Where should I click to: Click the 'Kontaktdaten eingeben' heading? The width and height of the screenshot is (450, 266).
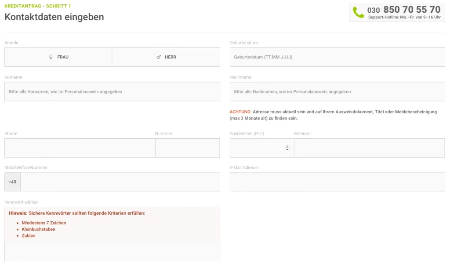54,17
